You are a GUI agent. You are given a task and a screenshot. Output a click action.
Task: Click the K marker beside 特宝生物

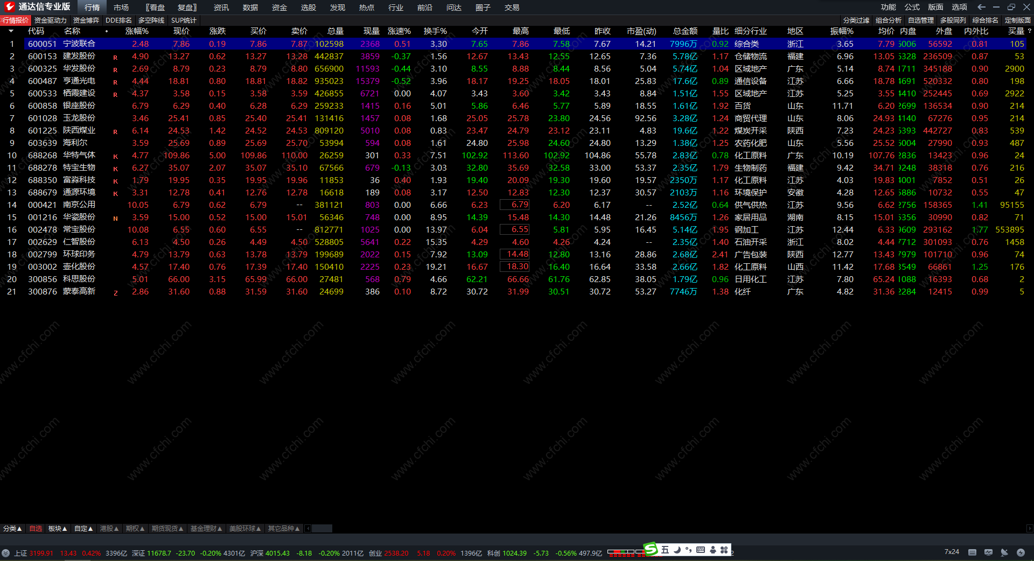pyautogui.click(x=115, y=169)
